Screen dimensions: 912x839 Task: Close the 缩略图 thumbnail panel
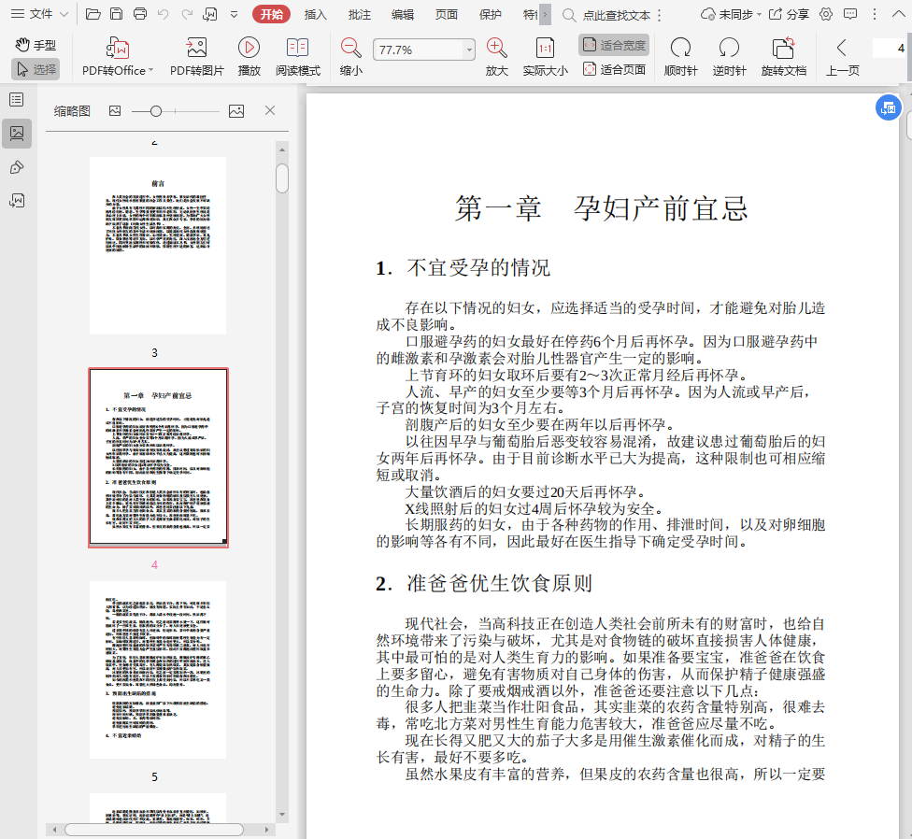point(270,110)
